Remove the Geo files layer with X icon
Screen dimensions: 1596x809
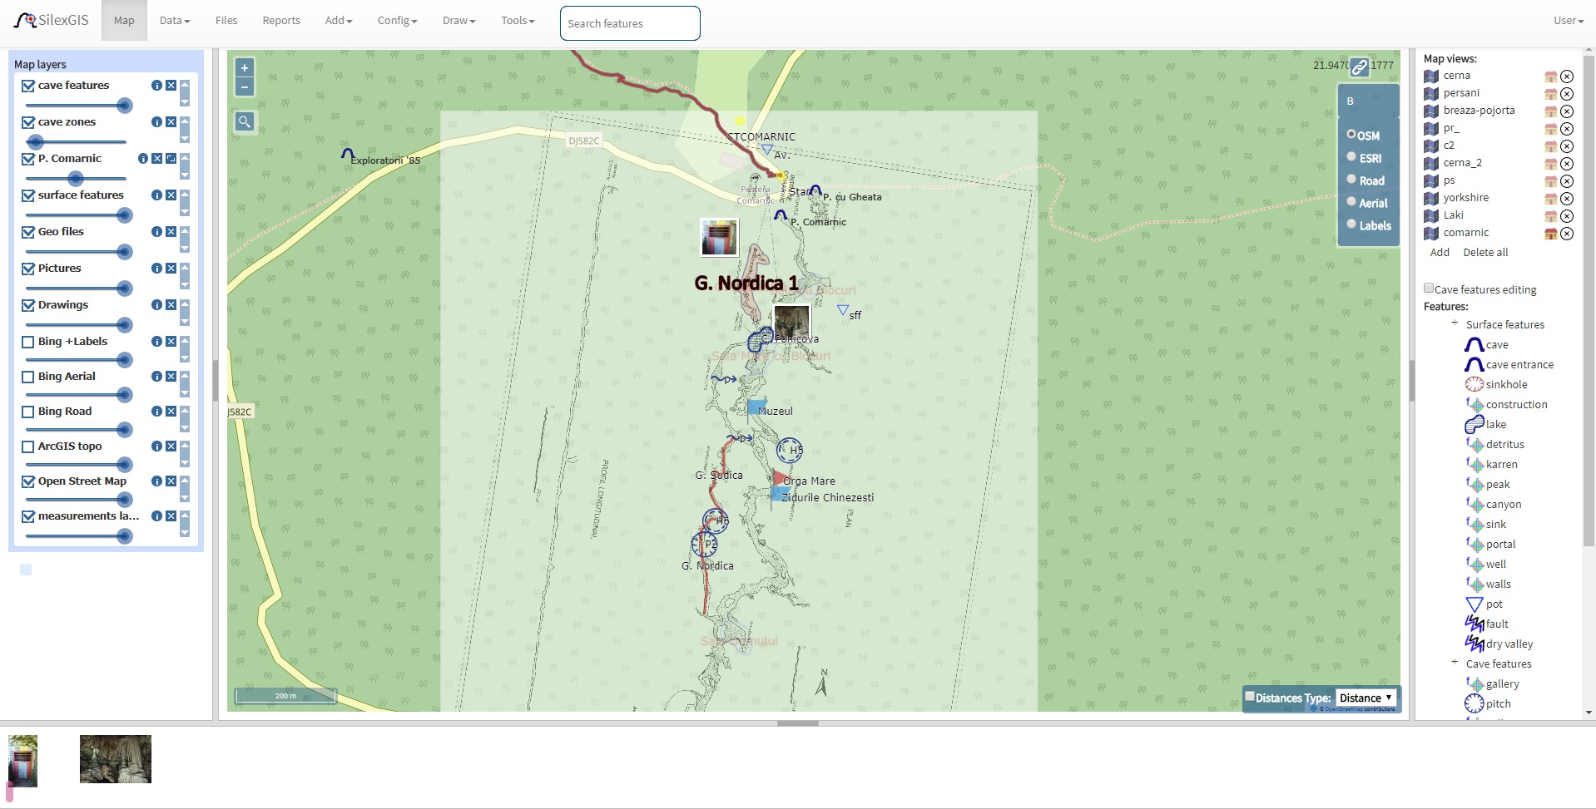pos(171,232)
